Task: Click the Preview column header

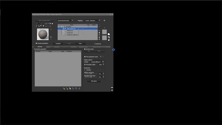Action: 38,51
